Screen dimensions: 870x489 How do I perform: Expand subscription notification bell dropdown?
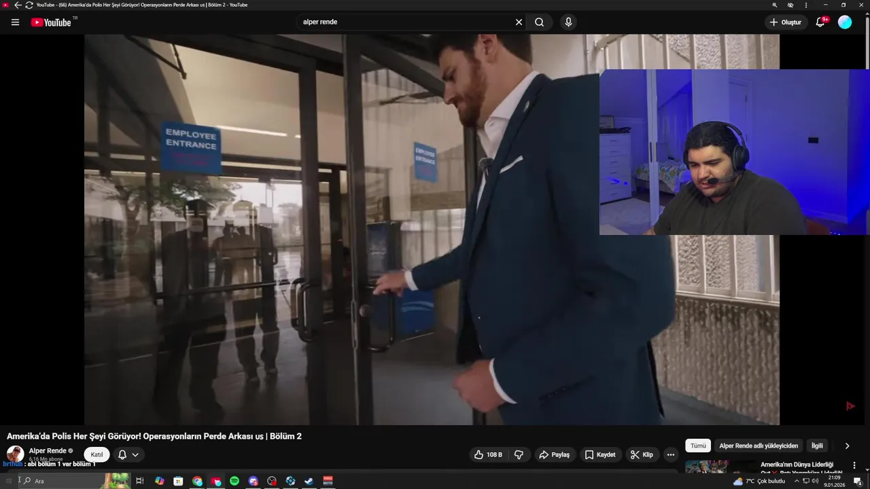128,455
